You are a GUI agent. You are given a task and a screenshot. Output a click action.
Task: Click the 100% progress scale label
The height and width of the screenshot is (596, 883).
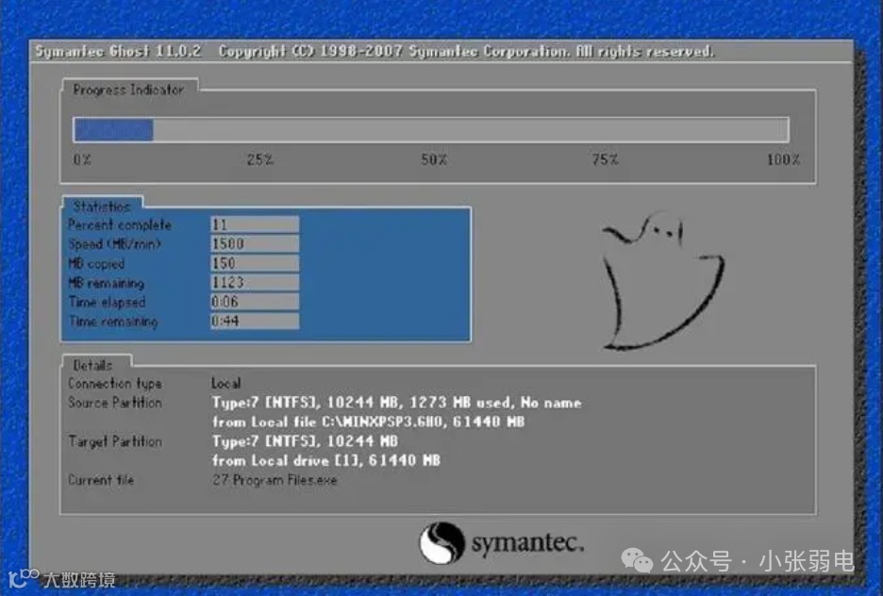(x=783, y=159)
